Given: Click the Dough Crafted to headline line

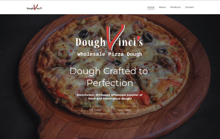Looking at the screenshot, I should click(x=109, y=71).
